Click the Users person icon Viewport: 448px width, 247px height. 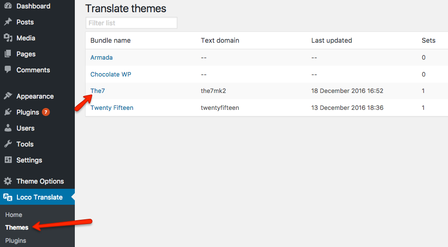tap(8, 128)
